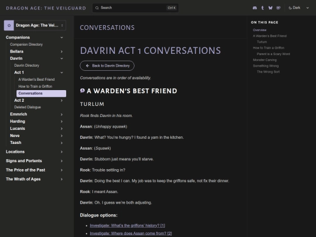The height and width of the screenshot is (237, 316).
Task: Follow Investigate: Where does Assan come from? link
Action: tap(130, 233)
